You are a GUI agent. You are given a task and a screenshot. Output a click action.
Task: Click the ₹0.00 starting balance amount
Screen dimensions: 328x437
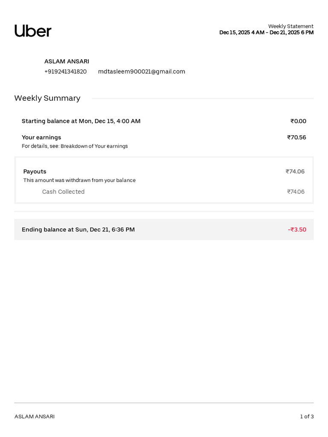[x=298, y=121]
